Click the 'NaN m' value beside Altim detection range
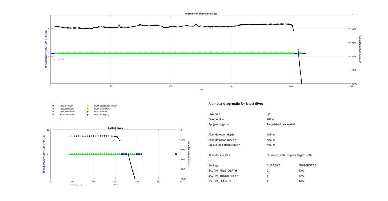388x201 pixels. (271, 140)
